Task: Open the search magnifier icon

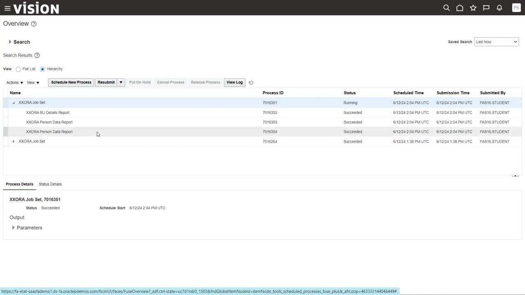Action: point(447,8)
